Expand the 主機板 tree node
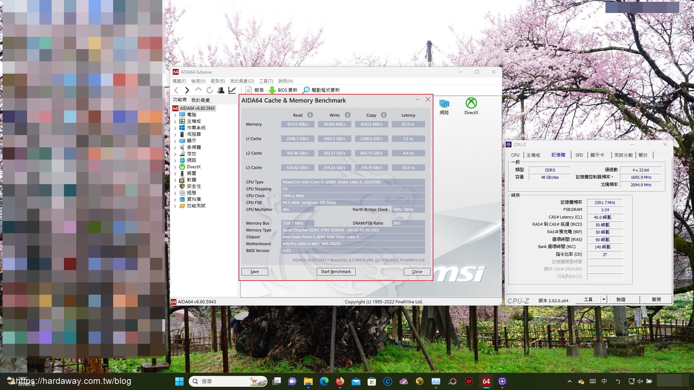Viewport: 694px width, 390px height. click(175, 121)
